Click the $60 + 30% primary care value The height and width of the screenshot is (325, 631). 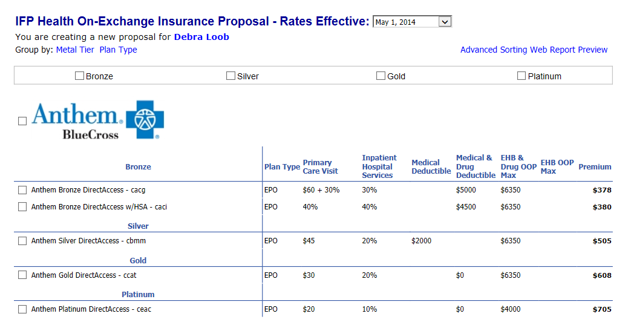click(x=321, y=189)
